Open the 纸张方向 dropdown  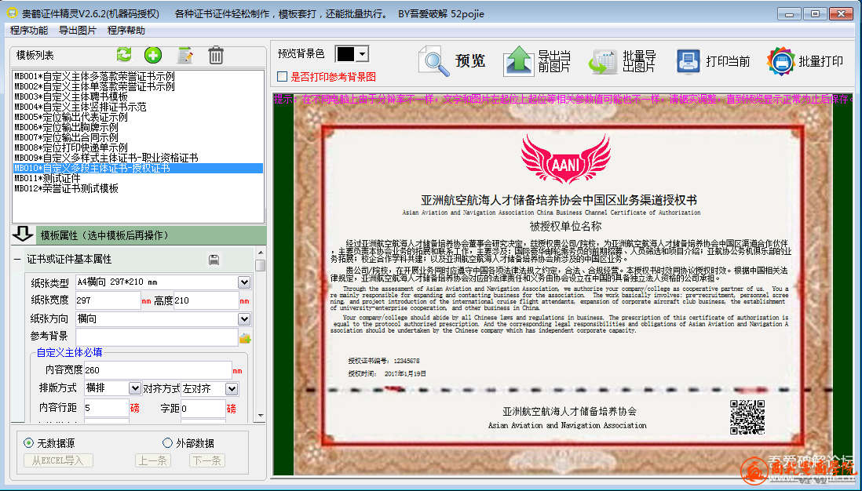244,319
